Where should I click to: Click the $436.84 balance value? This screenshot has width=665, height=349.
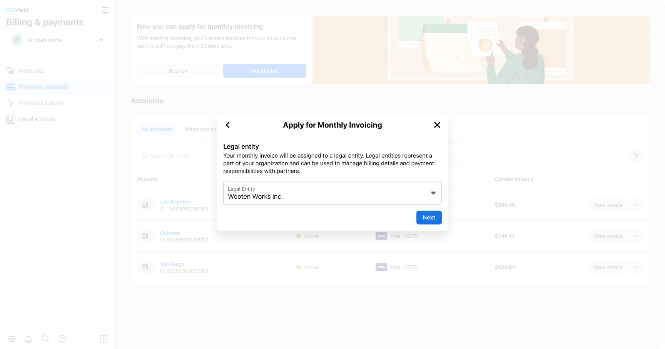point(505,267)
